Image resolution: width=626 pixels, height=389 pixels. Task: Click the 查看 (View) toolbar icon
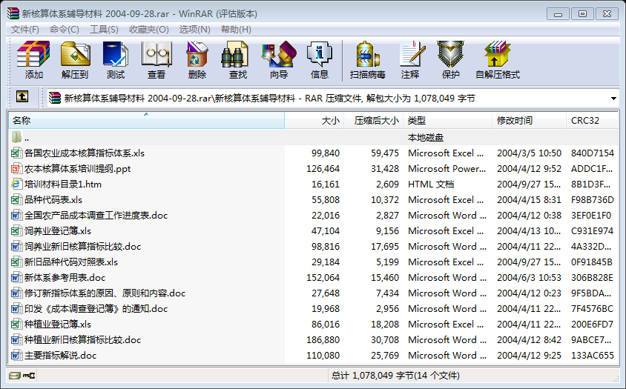click(x=156, y=54)
